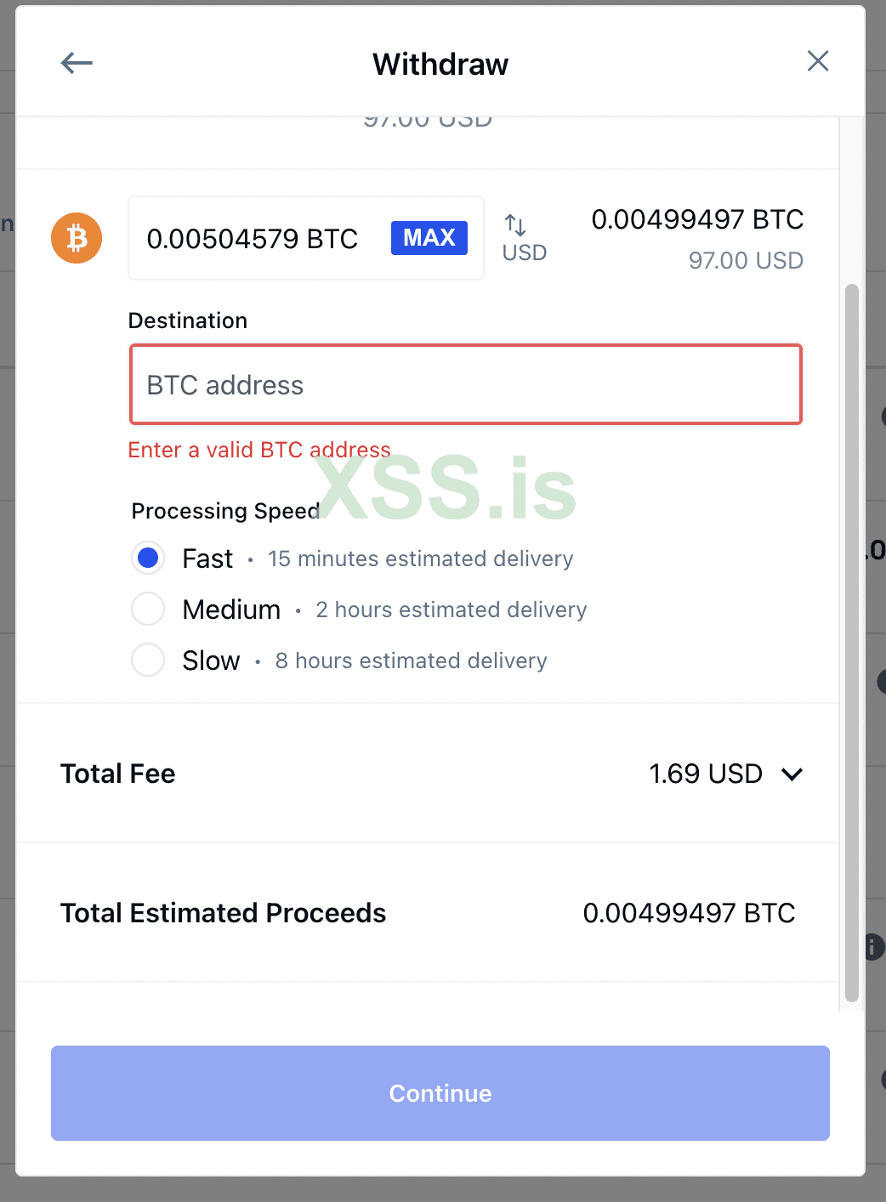Click the info icon at the right edge
The height and width of the screenshot is (1202, 886).
pyautogui.click(x=873, y=946)
